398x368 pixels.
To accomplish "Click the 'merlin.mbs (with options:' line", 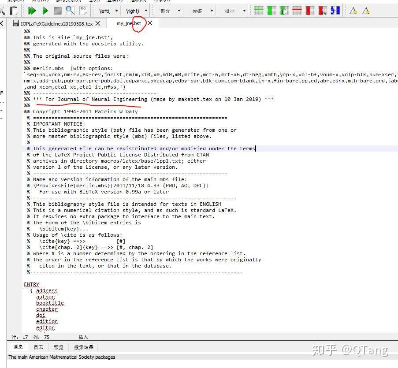I will (68, 68).
